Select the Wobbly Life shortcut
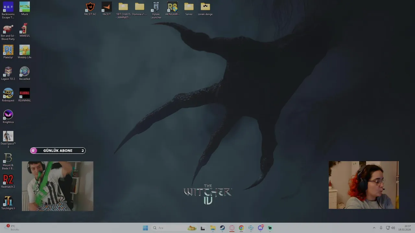This screenshot has width=415, height=233. pos(25,52)
